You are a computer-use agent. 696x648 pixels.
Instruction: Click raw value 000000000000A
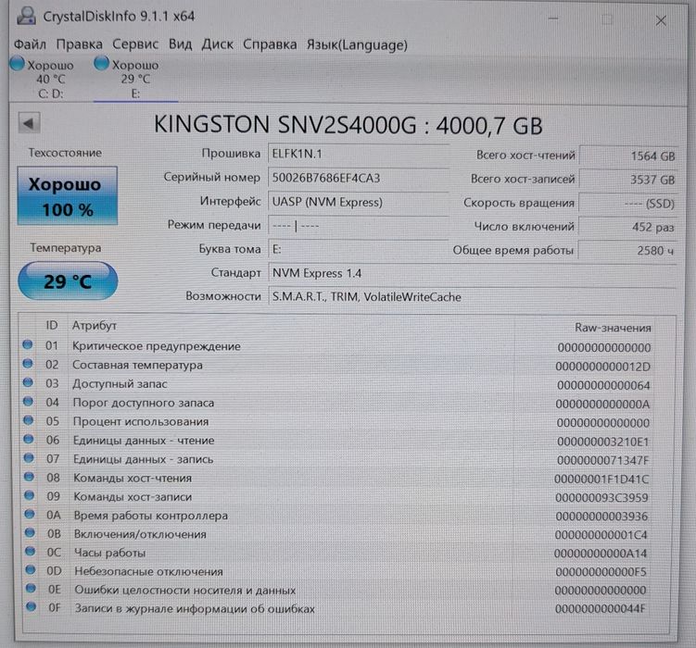pos(602,405)
